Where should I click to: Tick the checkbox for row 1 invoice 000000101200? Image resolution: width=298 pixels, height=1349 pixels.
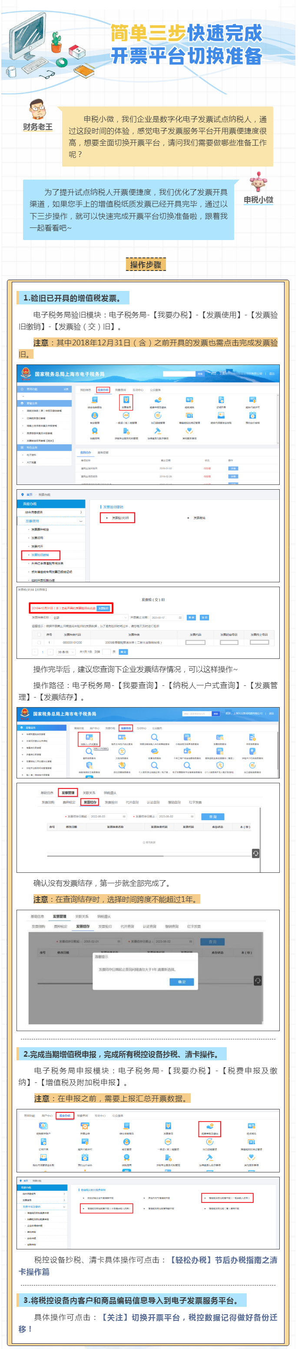38,643
